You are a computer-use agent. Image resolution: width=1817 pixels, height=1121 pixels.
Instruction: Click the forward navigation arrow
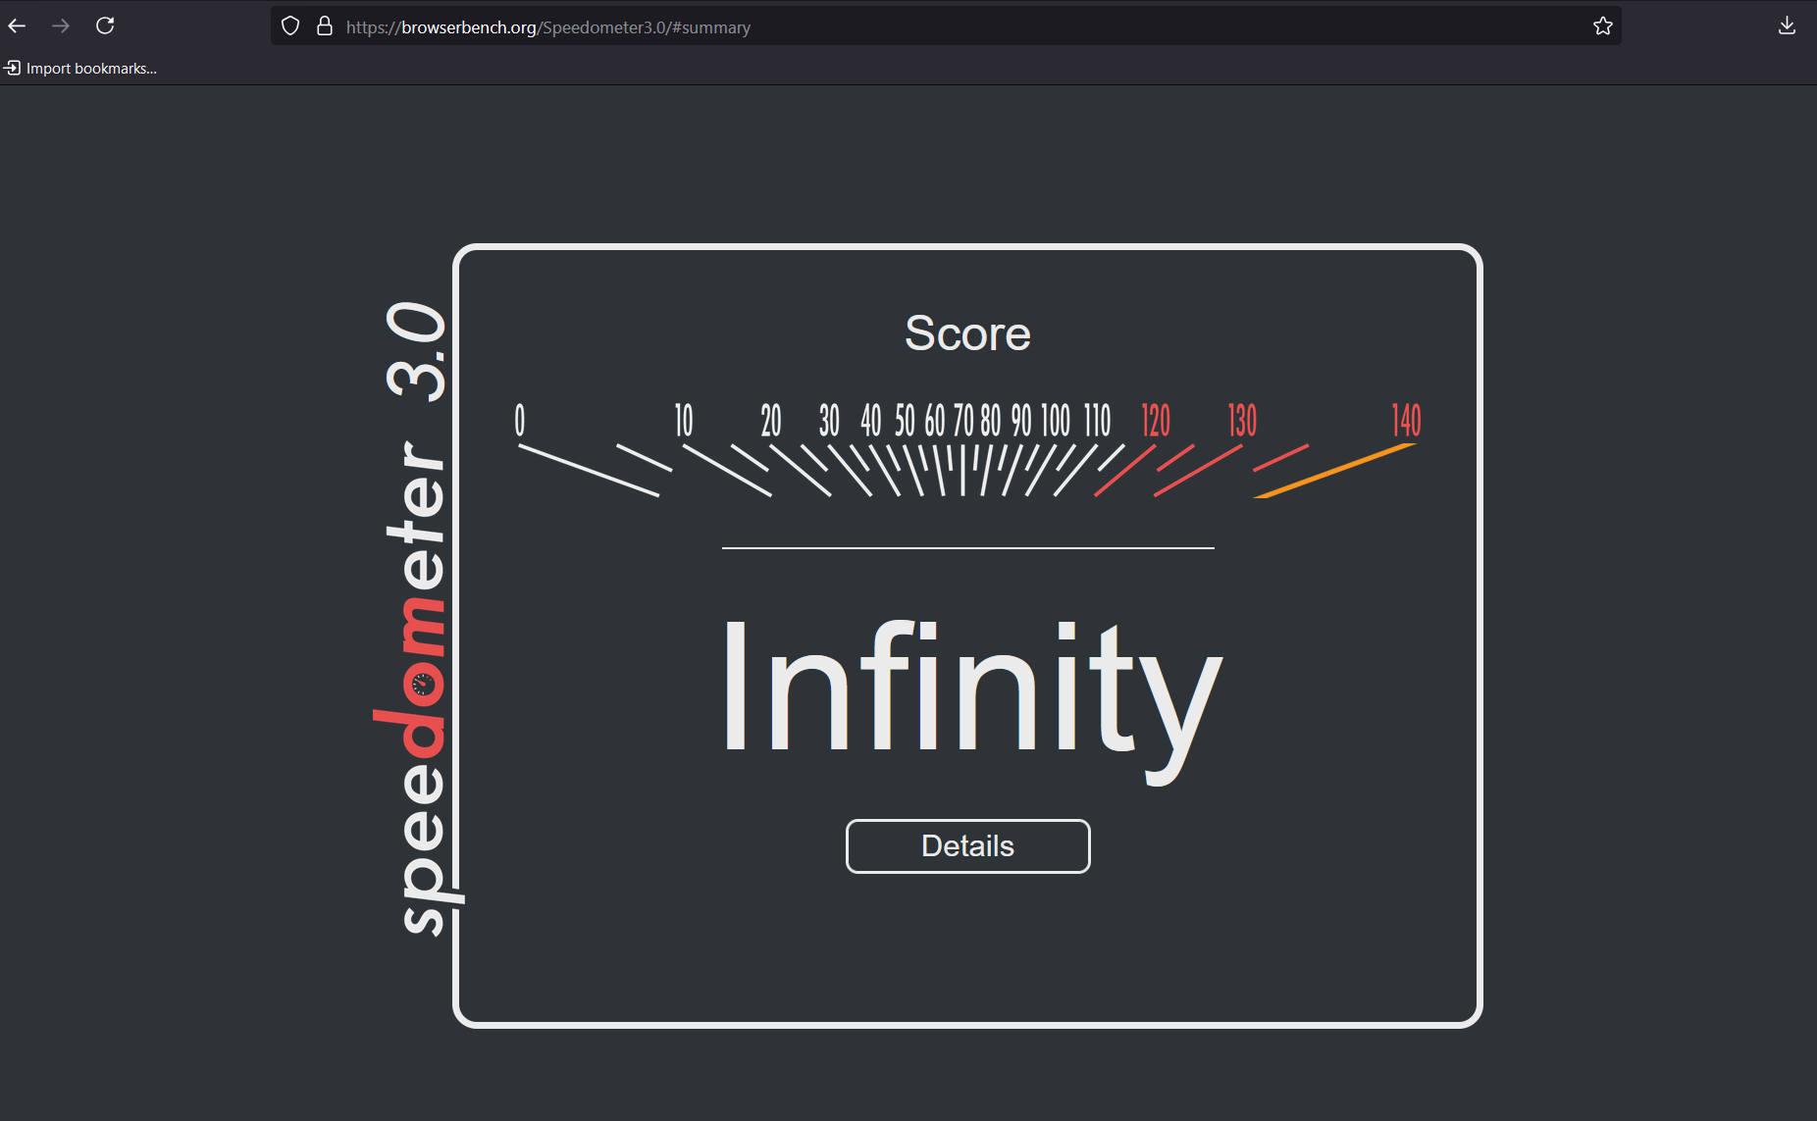point(61,26)
